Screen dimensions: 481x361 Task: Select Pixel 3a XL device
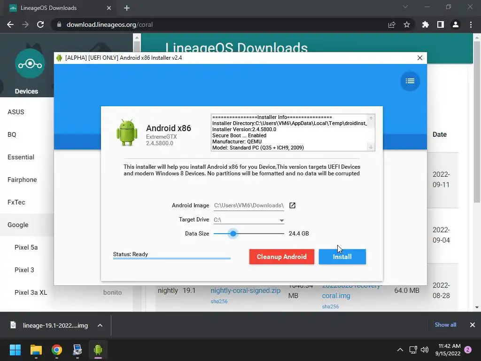[31, 292]
